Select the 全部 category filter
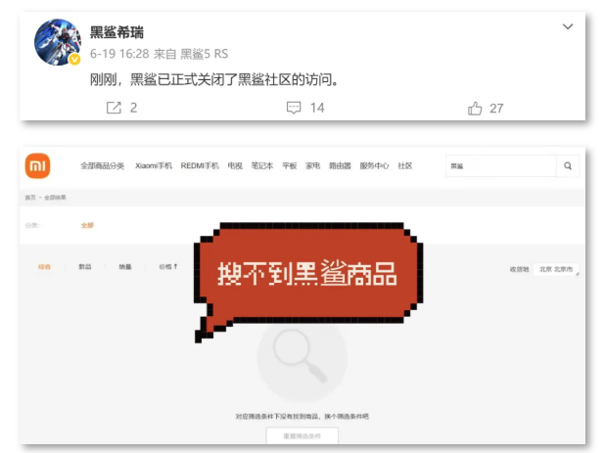604x453 pixels. tap(87, 225)
